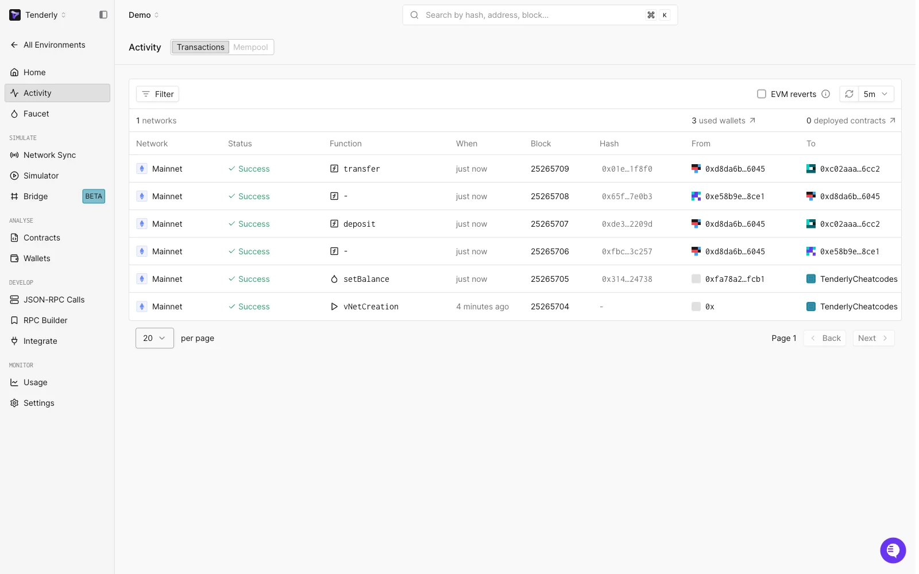Click To address 0xe58b9e…8ce1
Screen dimensions: 919x574
(x=850, y=251)
